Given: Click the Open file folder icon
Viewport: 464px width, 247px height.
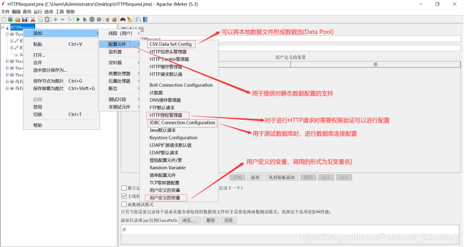Looking at the screenshot, I should pyautogui.click(x=18, y=20).
